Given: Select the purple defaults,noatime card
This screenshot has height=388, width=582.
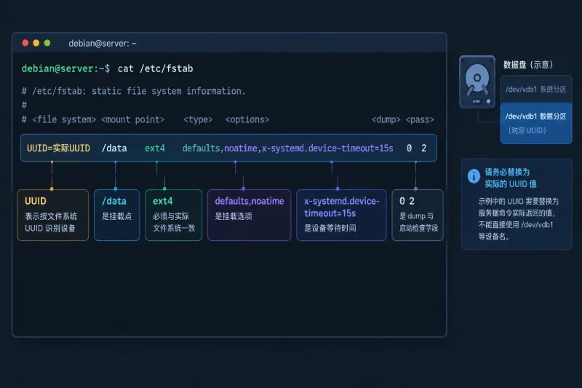Looking at the screenshot, I should (x=249, y=215).
